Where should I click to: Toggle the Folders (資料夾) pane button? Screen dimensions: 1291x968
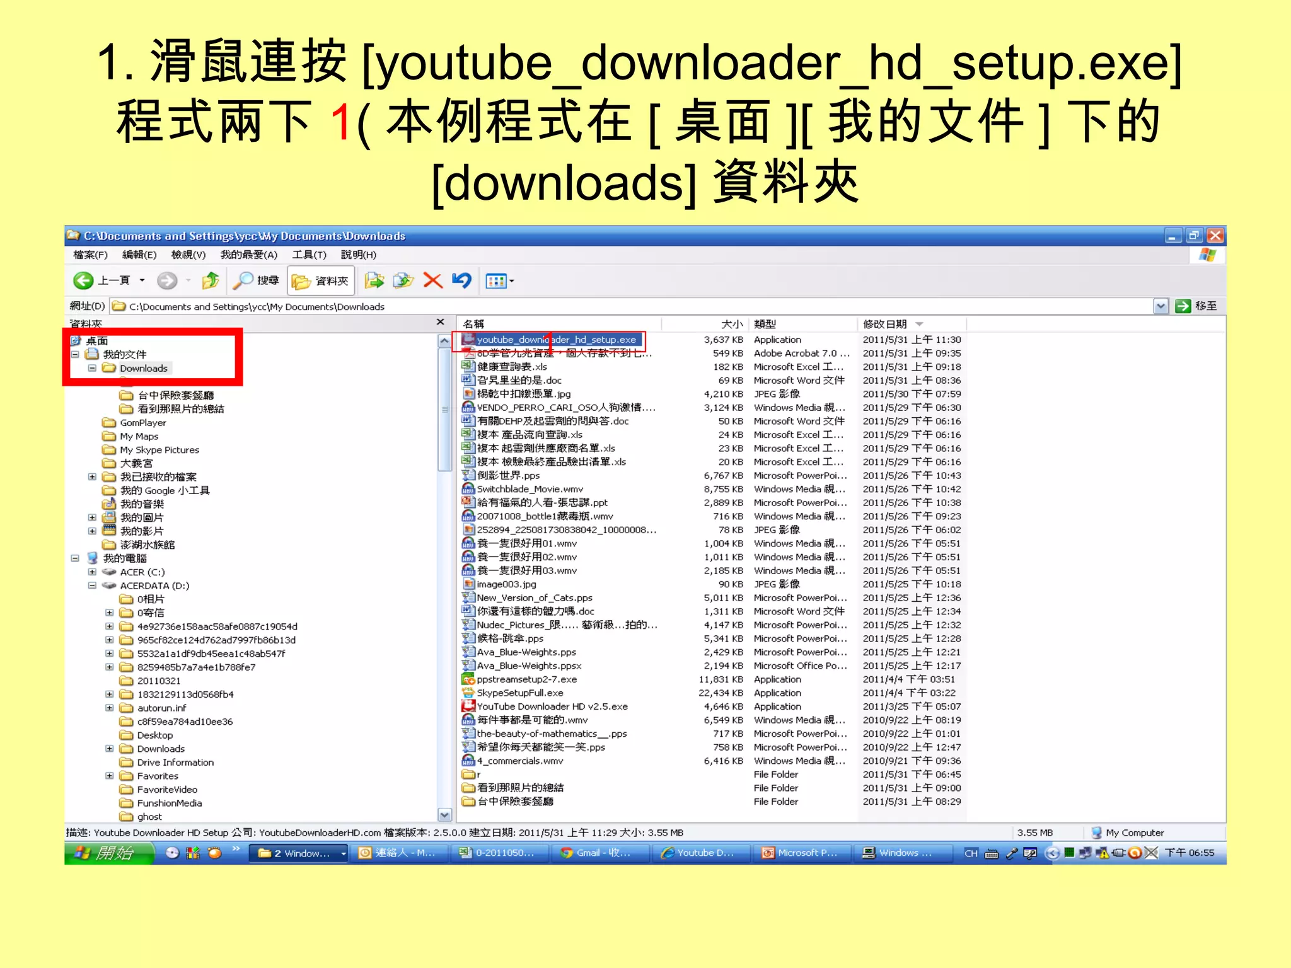point(321,280)
